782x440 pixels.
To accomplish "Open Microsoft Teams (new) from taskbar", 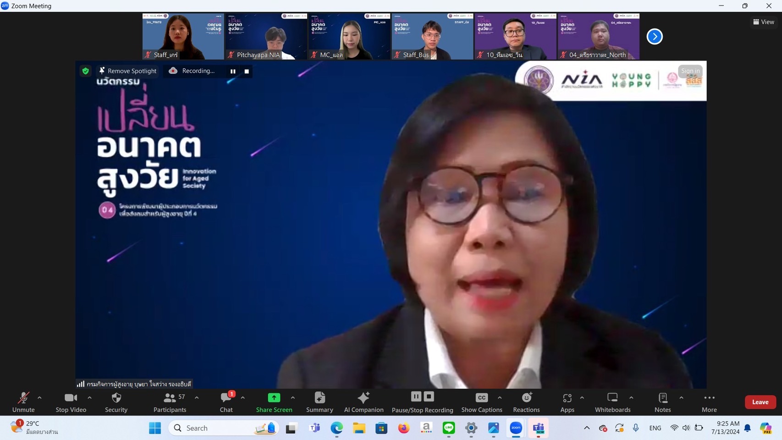I will 539,428.
